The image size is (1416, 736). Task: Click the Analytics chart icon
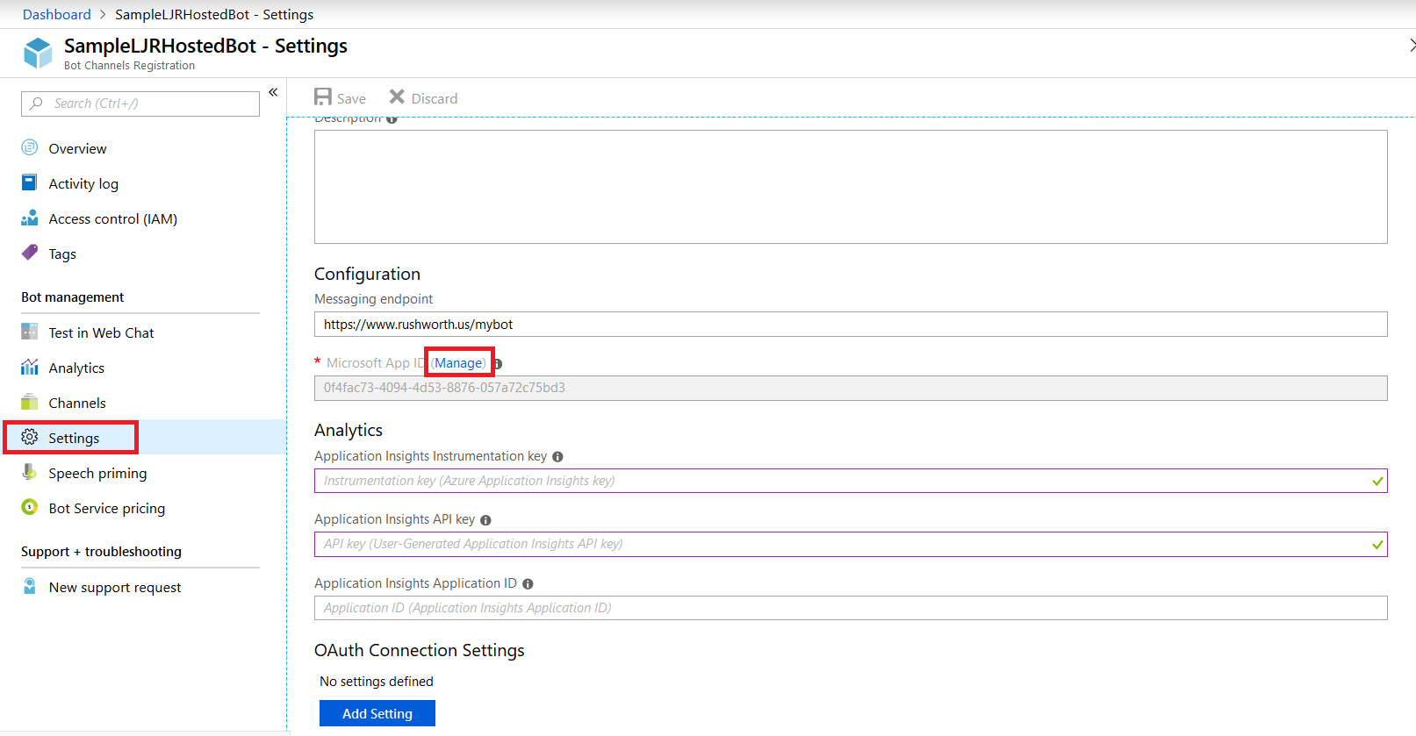(30, 367)
